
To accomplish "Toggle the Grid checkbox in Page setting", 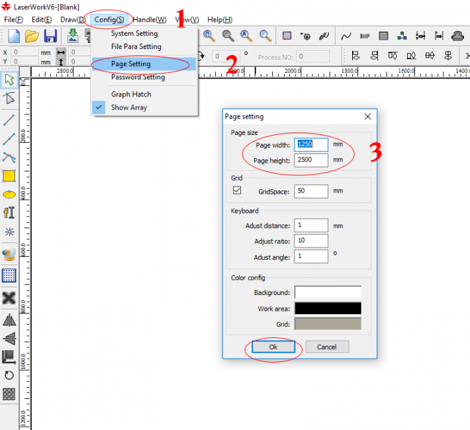I will [238, 191].
